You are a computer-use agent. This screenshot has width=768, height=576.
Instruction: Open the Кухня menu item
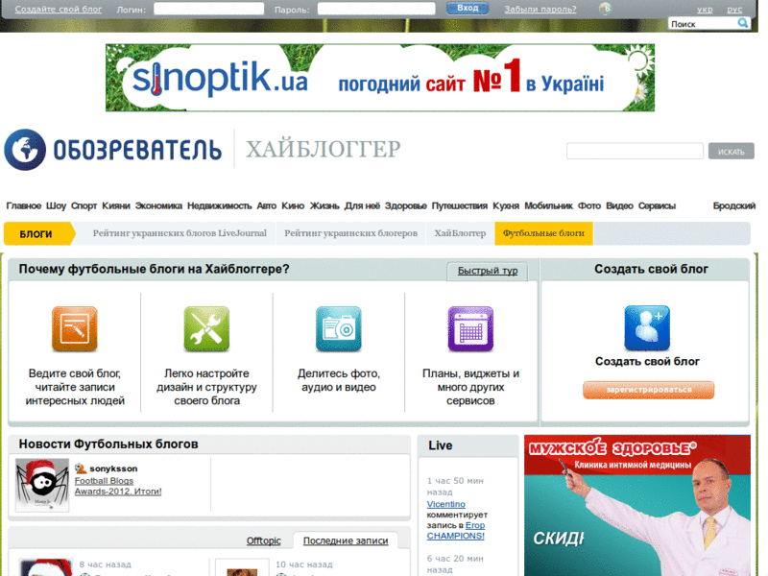[x=506, y=205]
